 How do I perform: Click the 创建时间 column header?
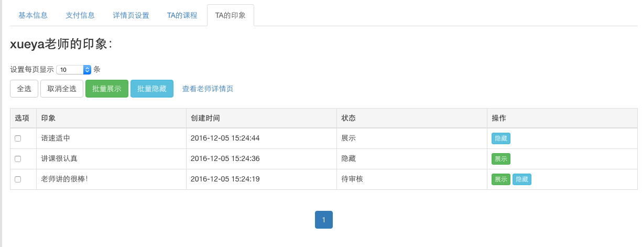click(x=205, y=118)
